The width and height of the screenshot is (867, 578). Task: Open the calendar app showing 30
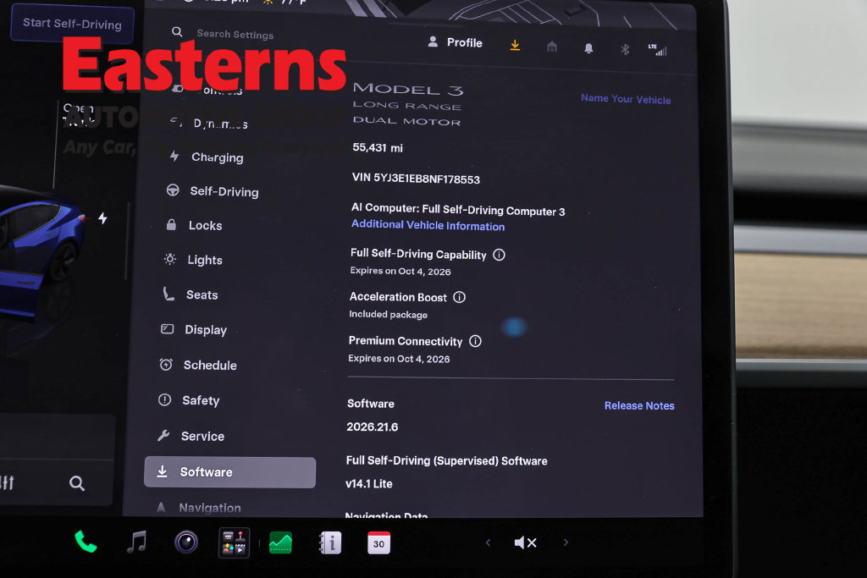(x=378, y=543)
